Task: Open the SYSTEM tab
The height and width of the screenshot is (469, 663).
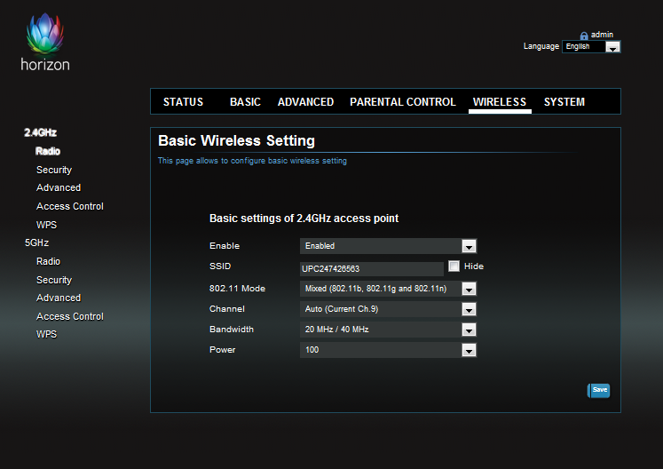Action: point(564,102)
